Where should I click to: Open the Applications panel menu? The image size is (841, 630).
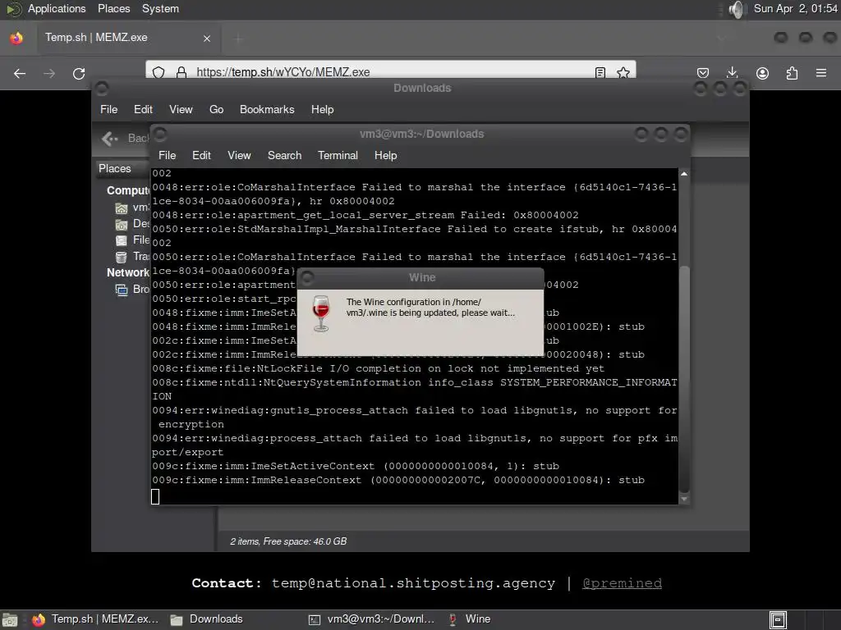coord(57,8)
